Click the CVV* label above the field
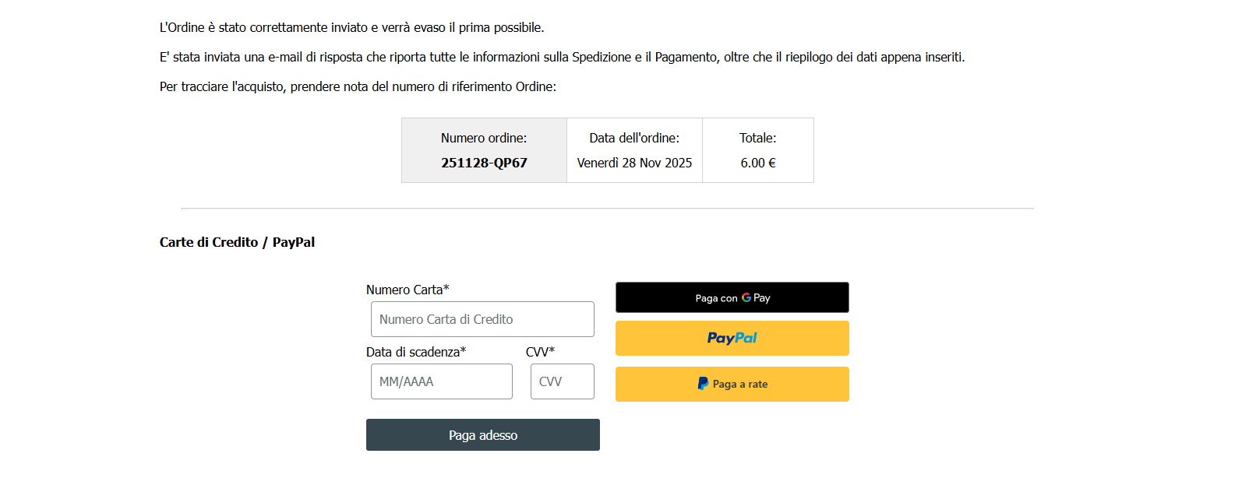Viewport: 1242px width, 499px height. pos(540,352)
